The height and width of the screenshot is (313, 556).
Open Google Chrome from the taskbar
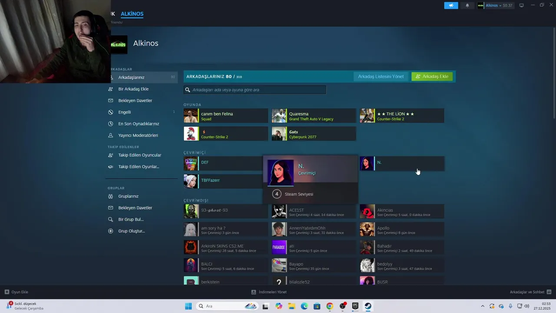click(x=330, y=306)
